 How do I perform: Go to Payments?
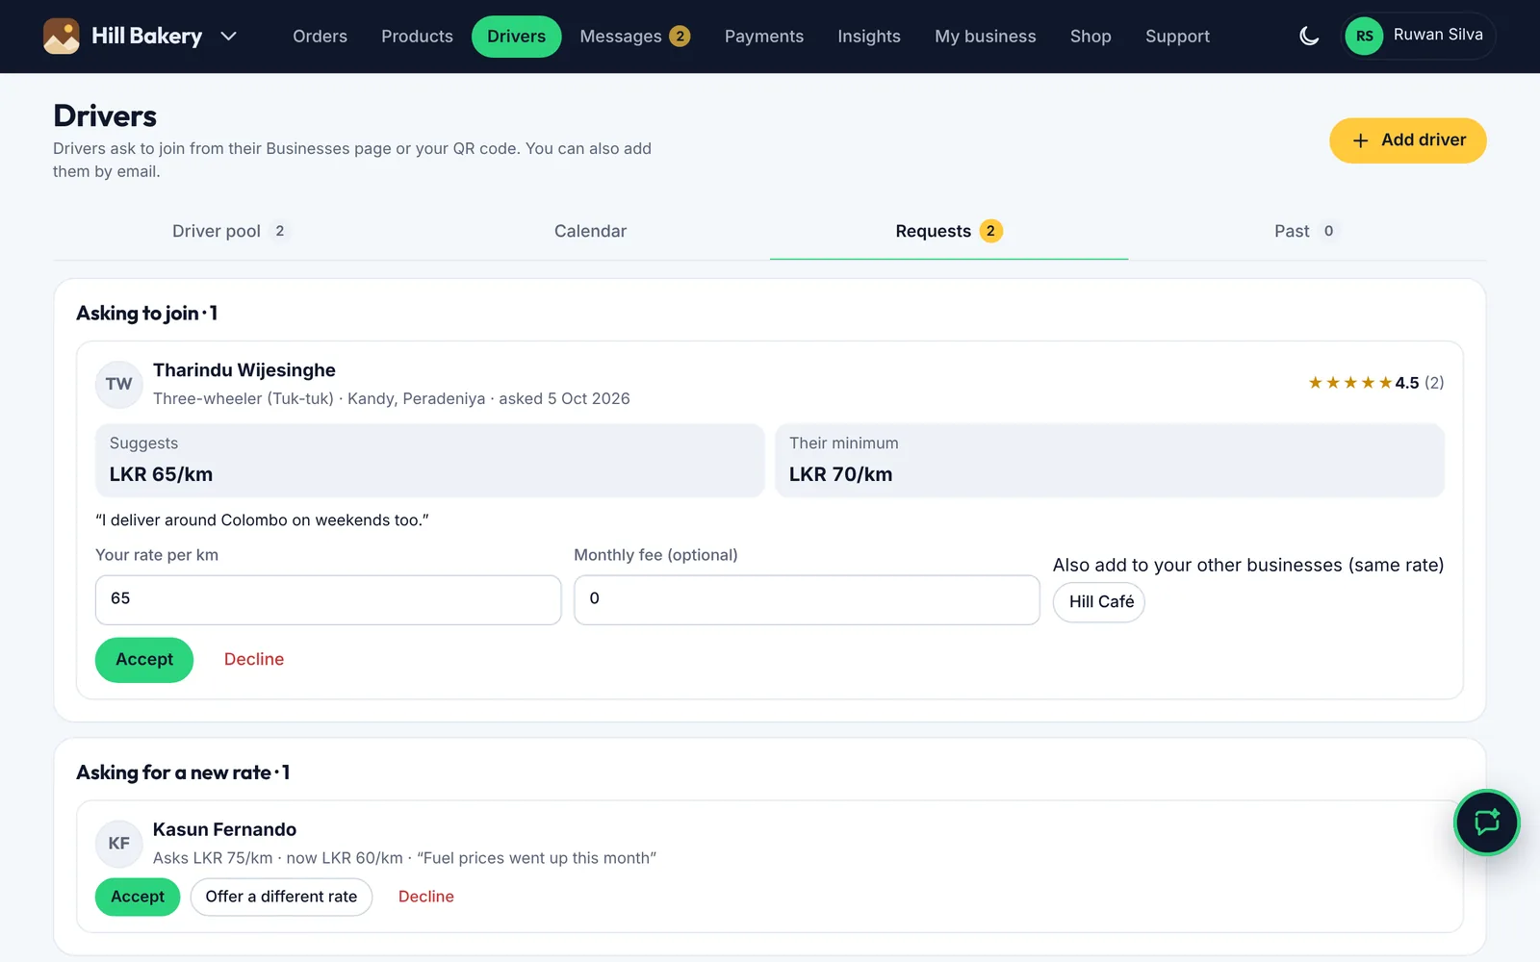[764, 37]
